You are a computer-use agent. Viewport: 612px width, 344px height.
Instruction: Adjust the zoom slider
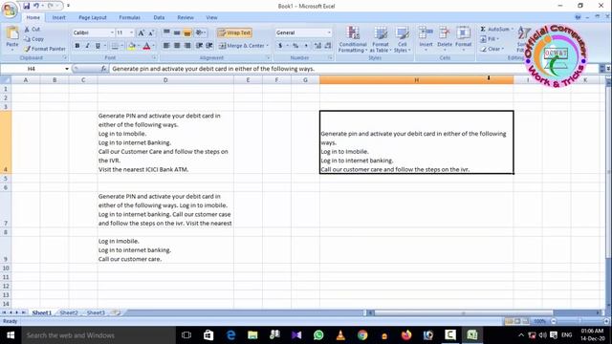click(579, 321)
